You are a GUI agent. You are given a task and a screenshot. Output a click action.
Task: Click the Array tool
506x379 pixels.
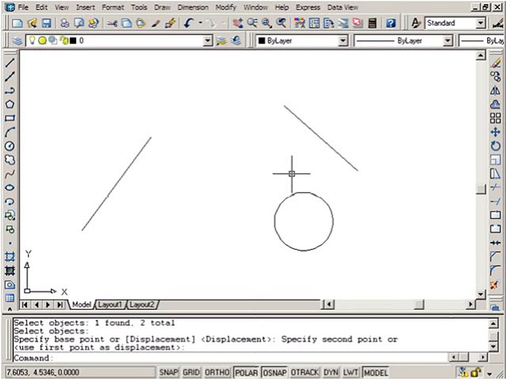click(495, 118)
